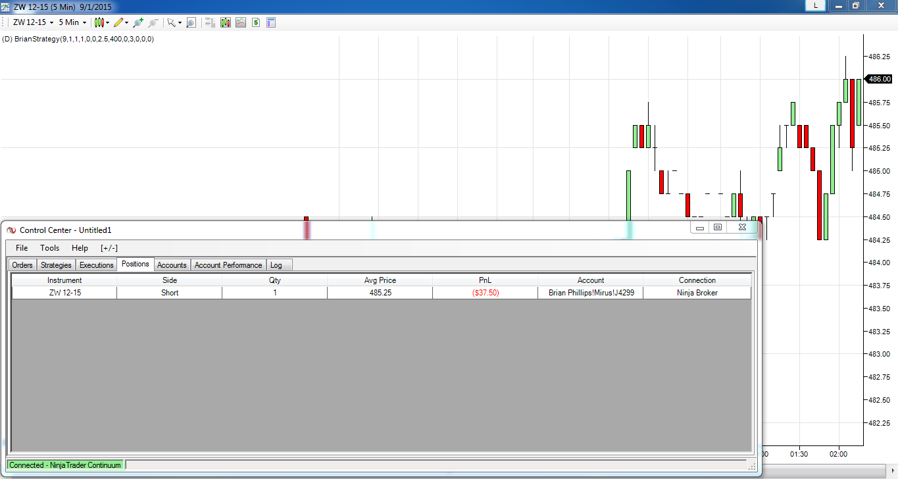Click the greyed-out zoom out icon
Viewport: 898px width, 479px height.
click(x=153, y=22)
